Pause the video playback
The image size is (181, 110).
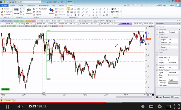(x=7, y=106)
